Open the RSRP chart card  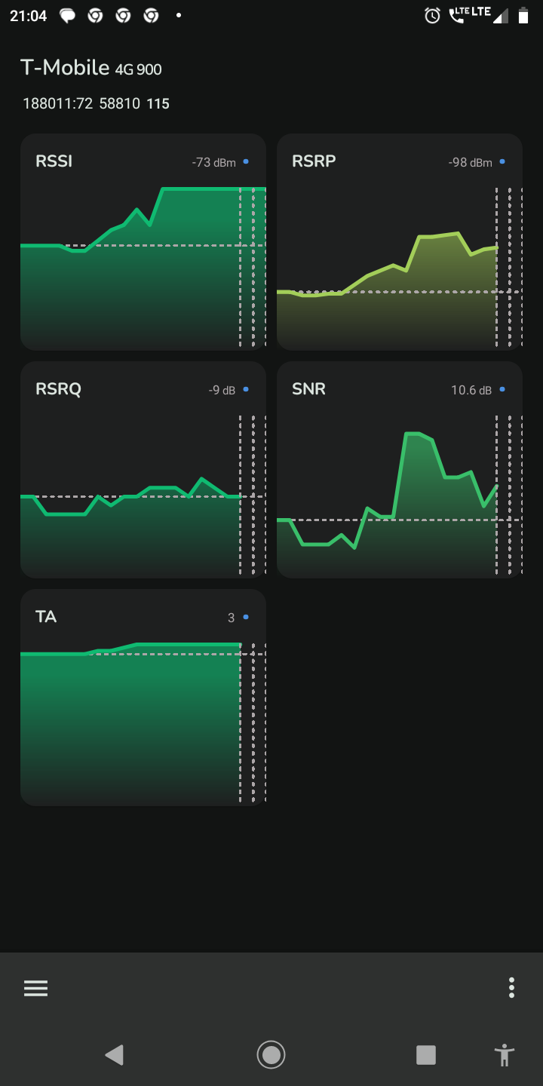[400, 242]
